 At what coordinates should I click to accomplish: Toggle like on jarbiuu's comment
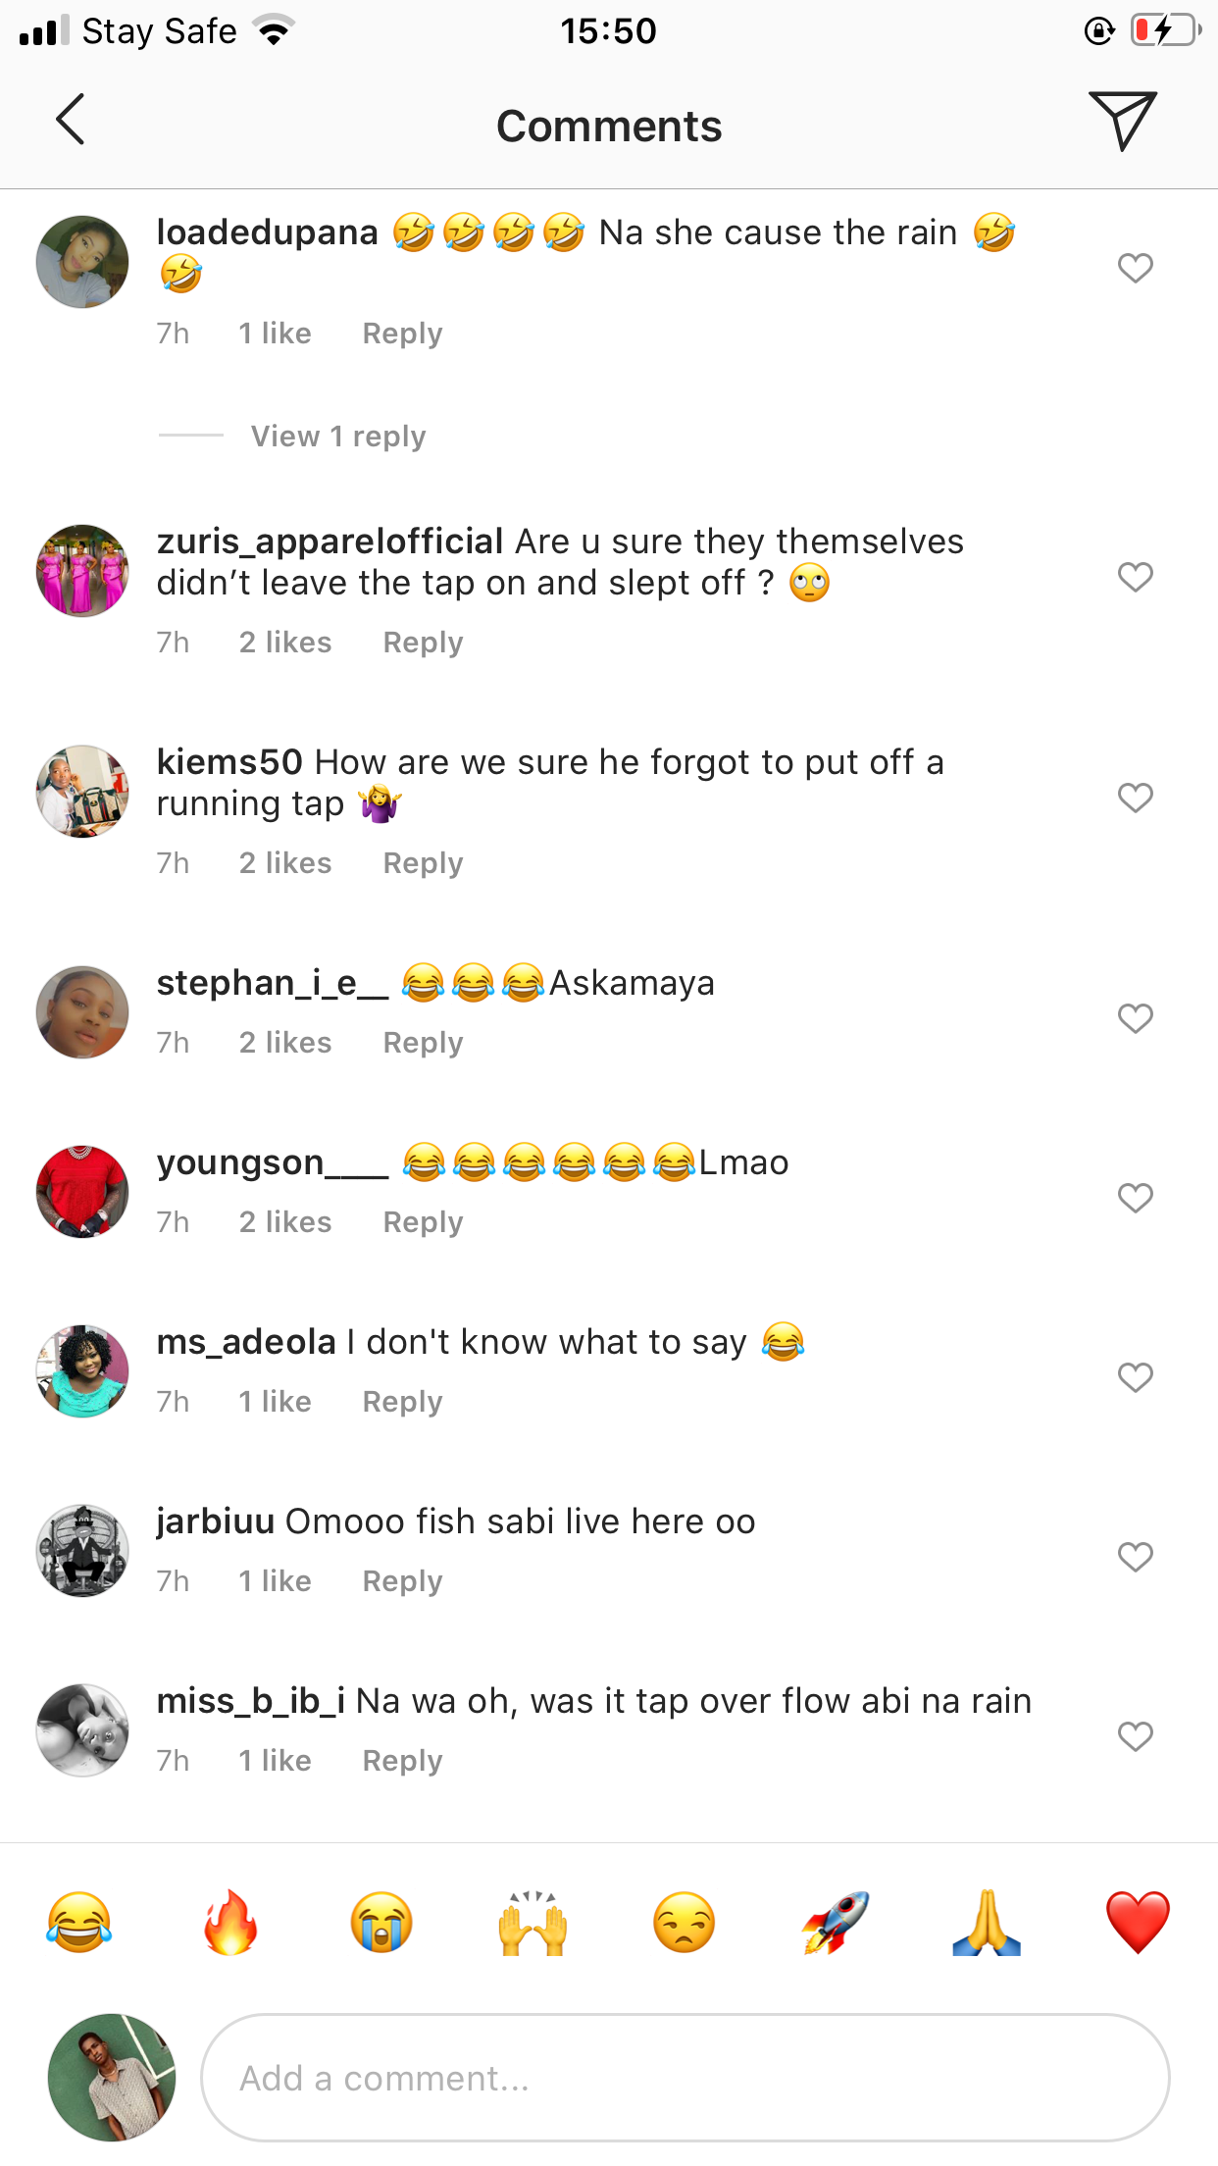(1135, 1557)
